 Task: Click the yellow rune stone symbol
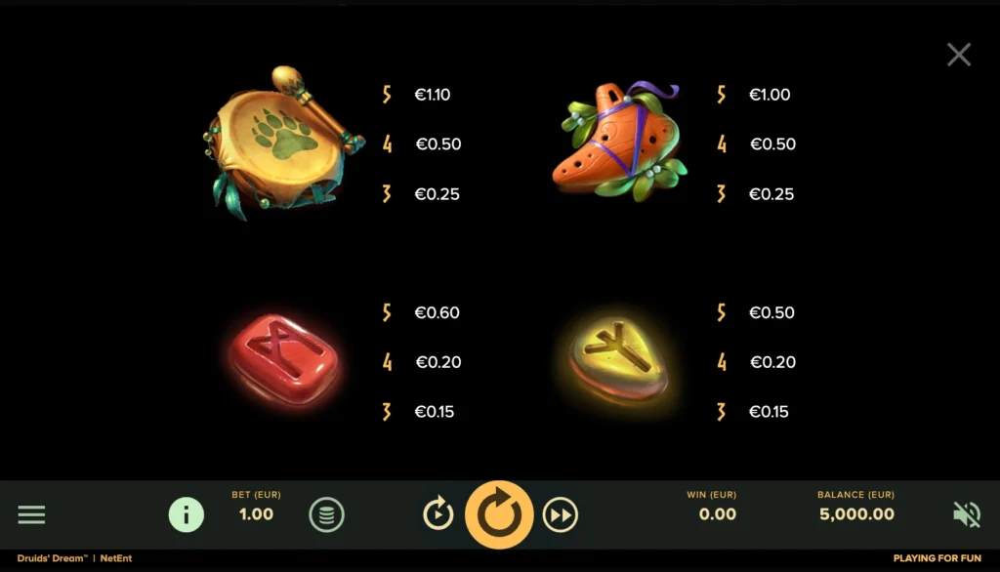pos(618,361)
